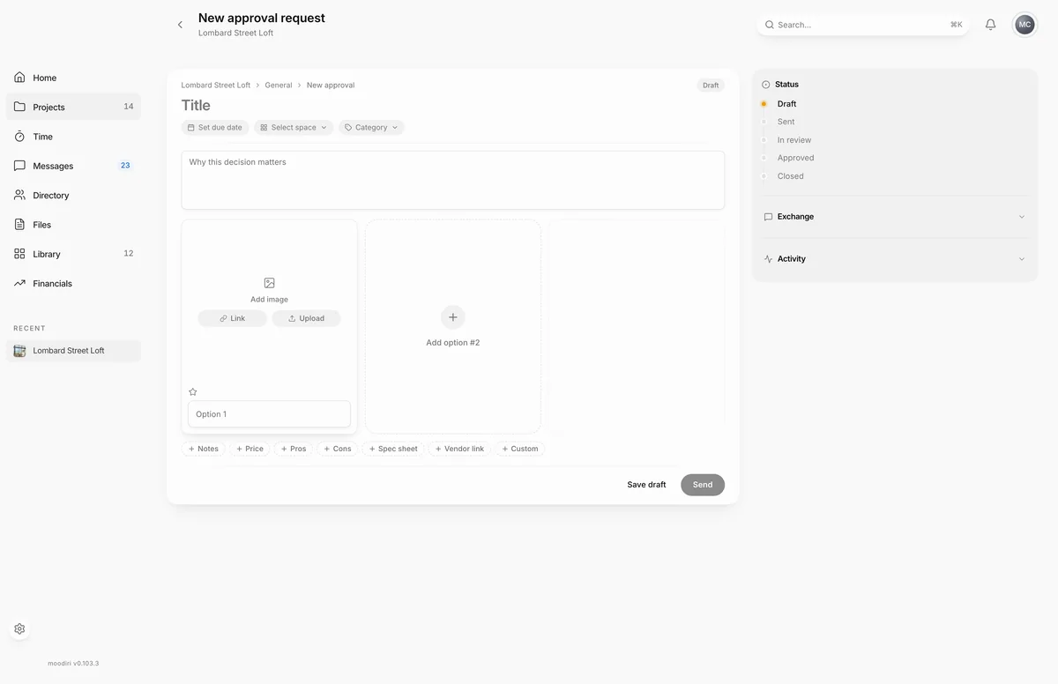
Task: Expand the Activity section
Action: [x=895, y=259]
